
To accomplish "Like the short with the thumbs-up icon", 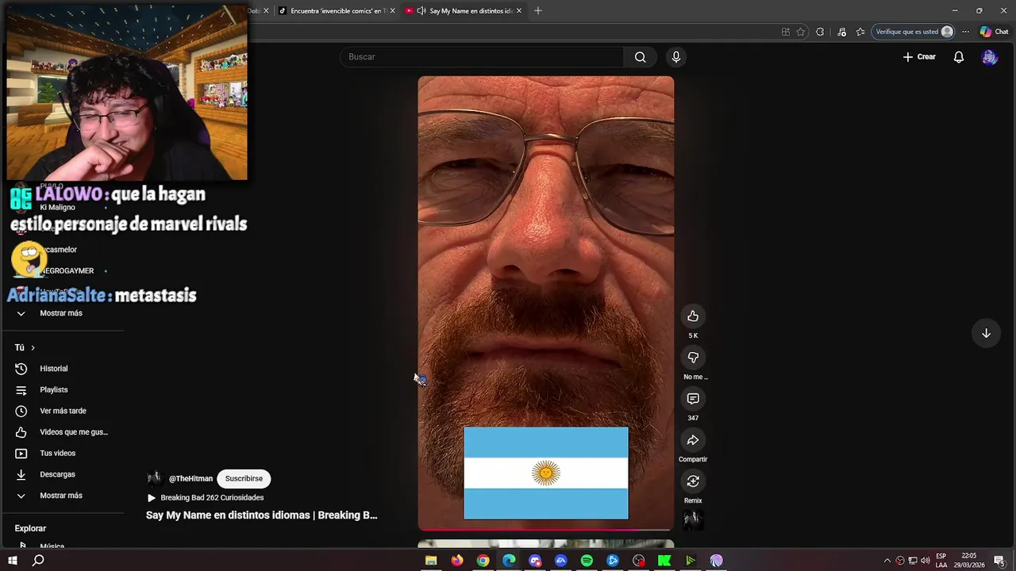I will [x=693, y=316].
